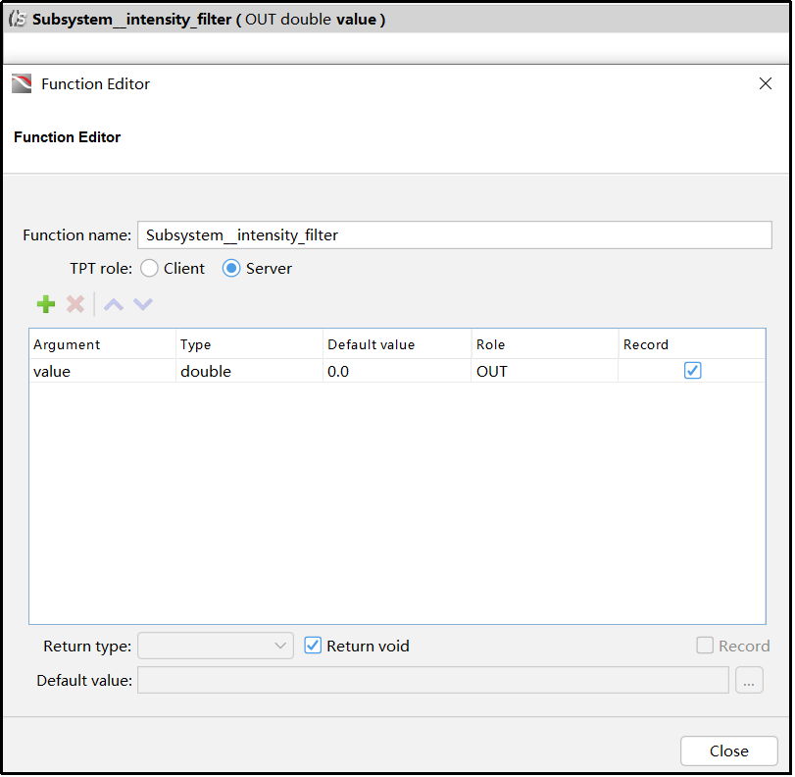This screenshot has height=777, width=795.
Task: Close the Function Editor dialog with the X
Action: pos(766,83)
